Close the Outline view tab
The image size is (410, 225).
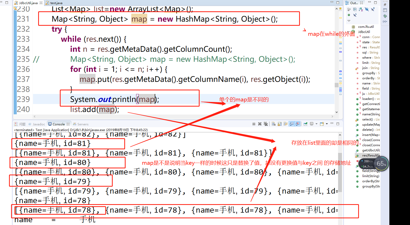tap(362, 3)
